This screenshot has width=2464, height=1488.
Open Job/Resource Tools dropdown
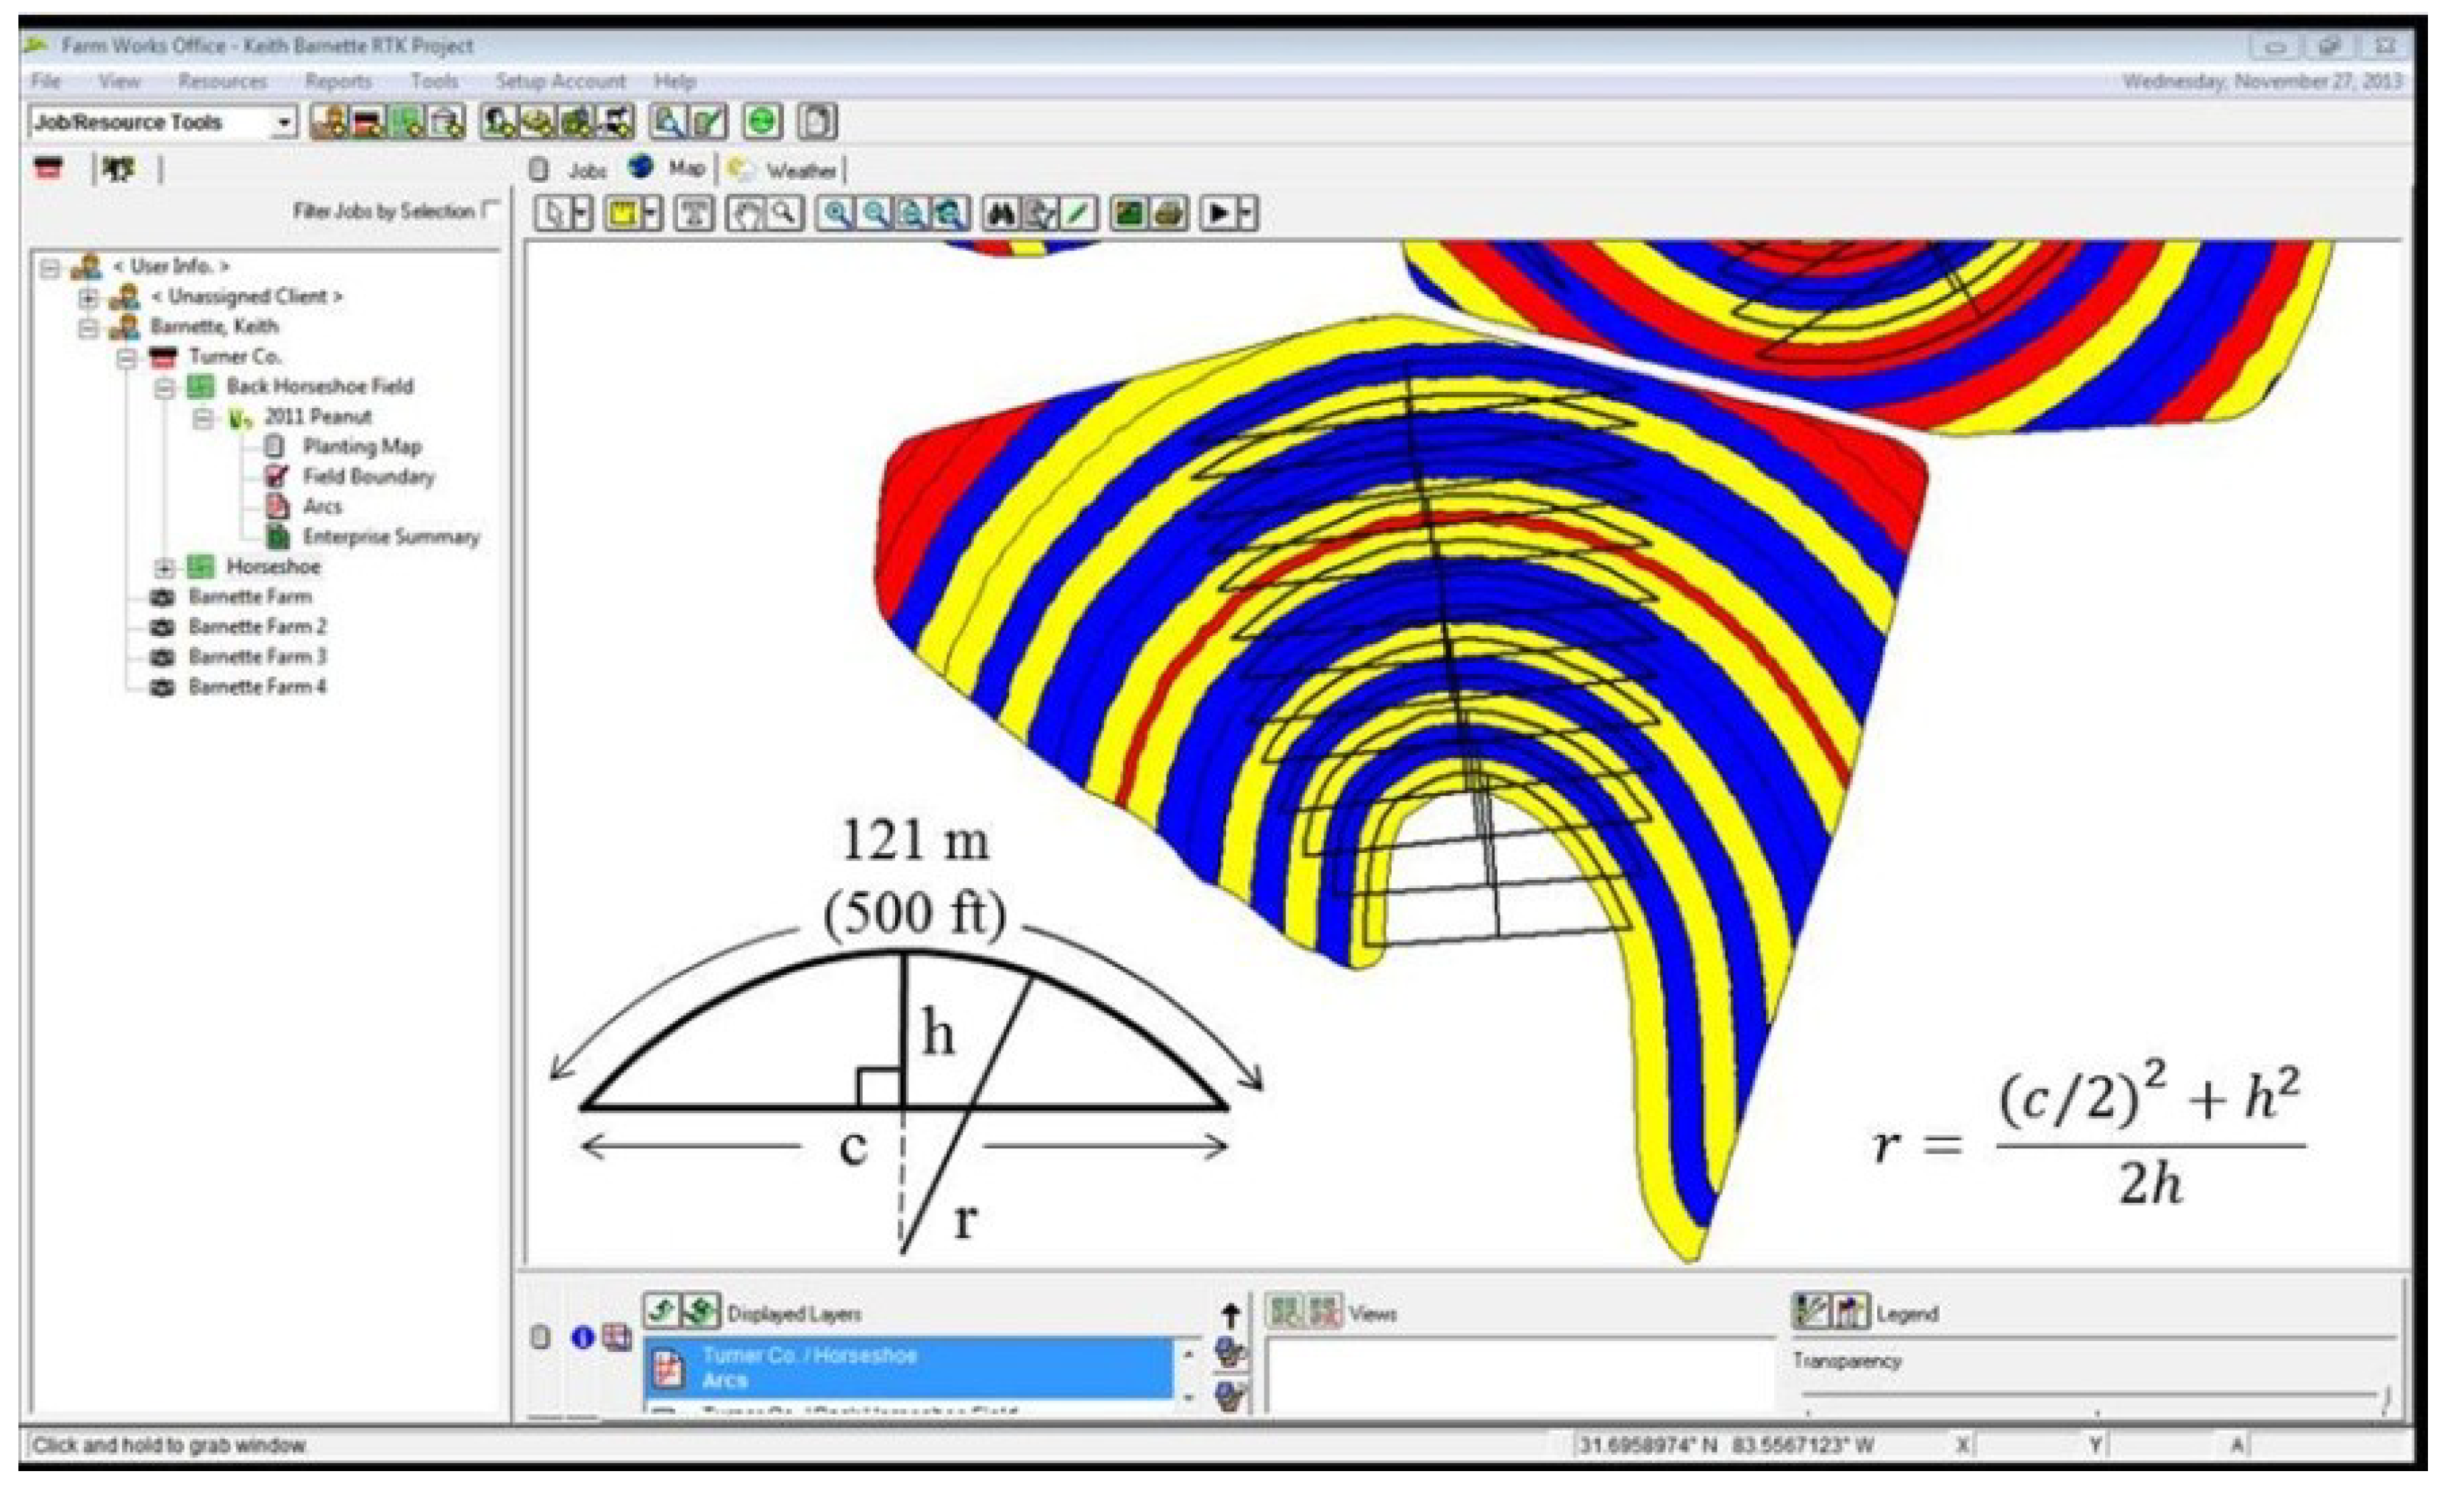point(284,123)
